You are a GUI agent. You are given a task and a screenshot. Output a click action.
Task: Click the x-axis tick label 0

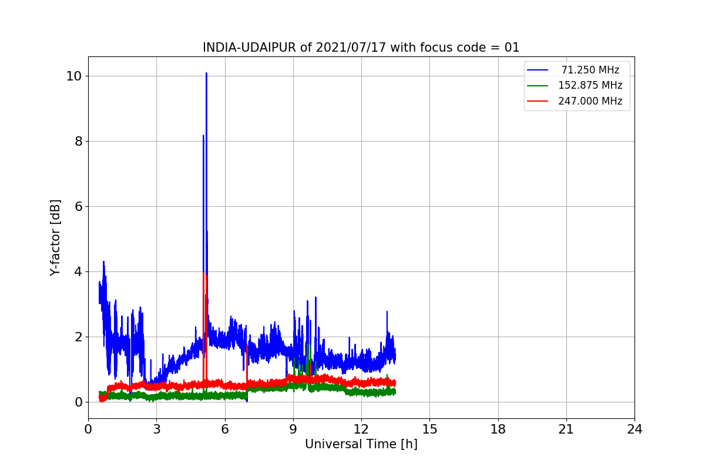click(x=88, y=429)
